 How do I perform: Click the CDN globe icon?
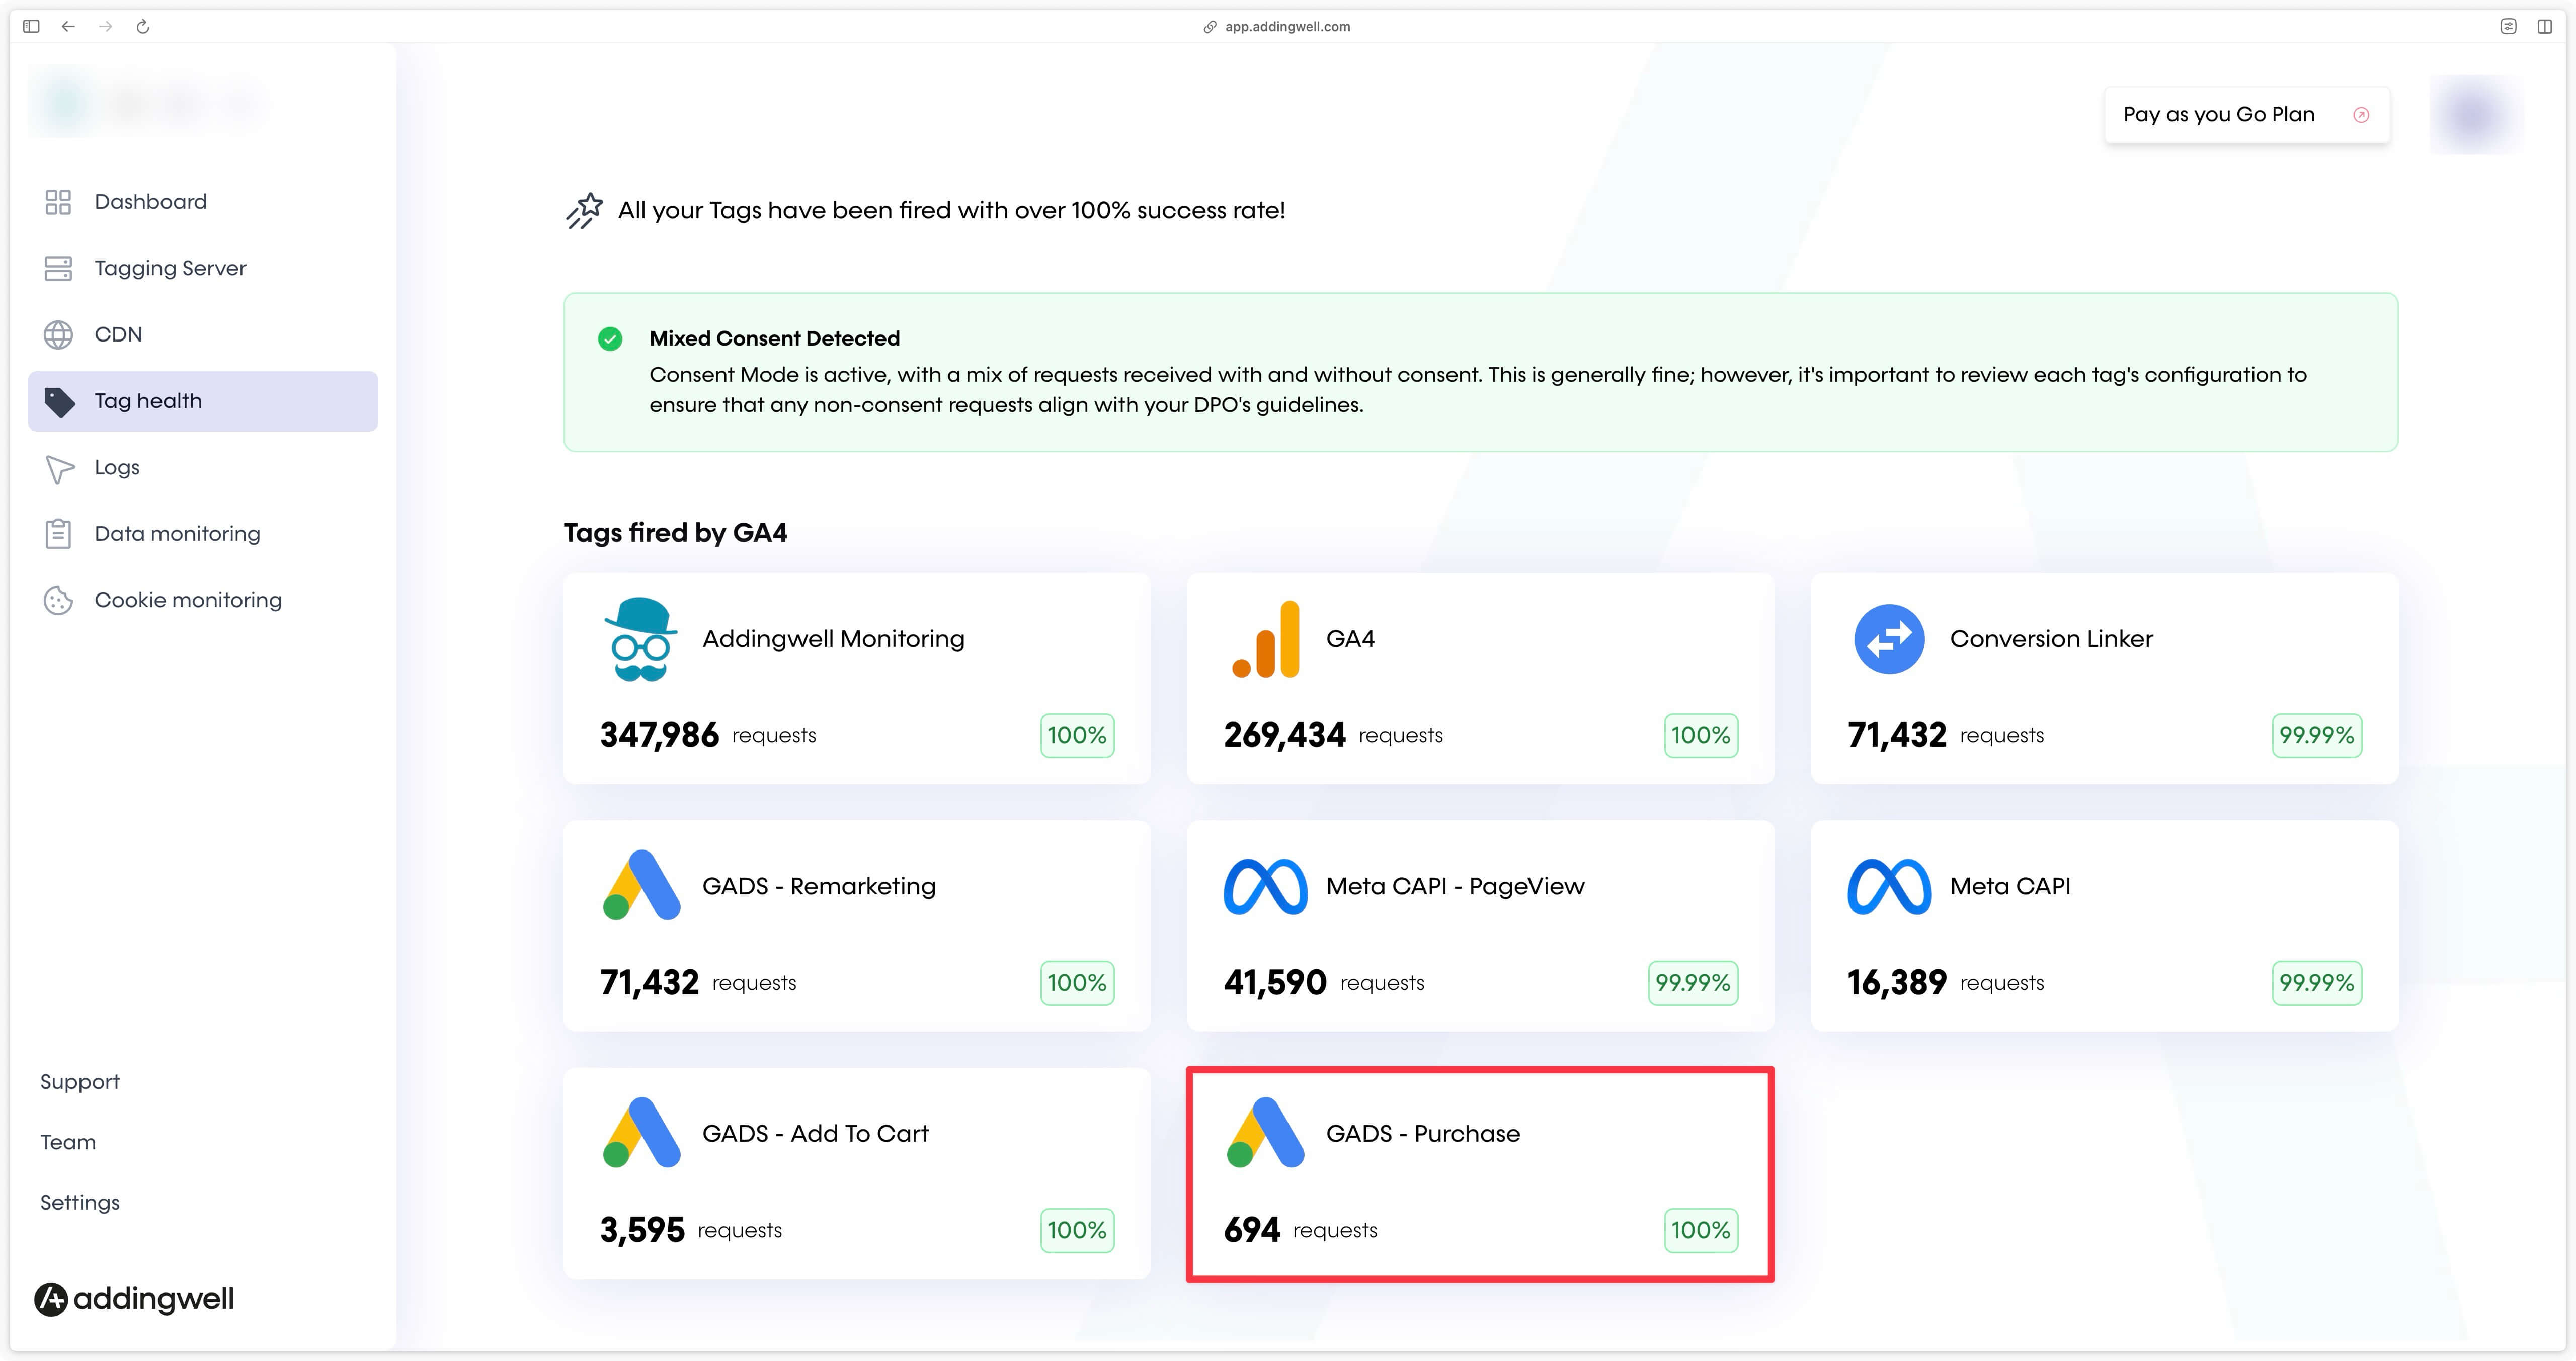pos(58,335)
